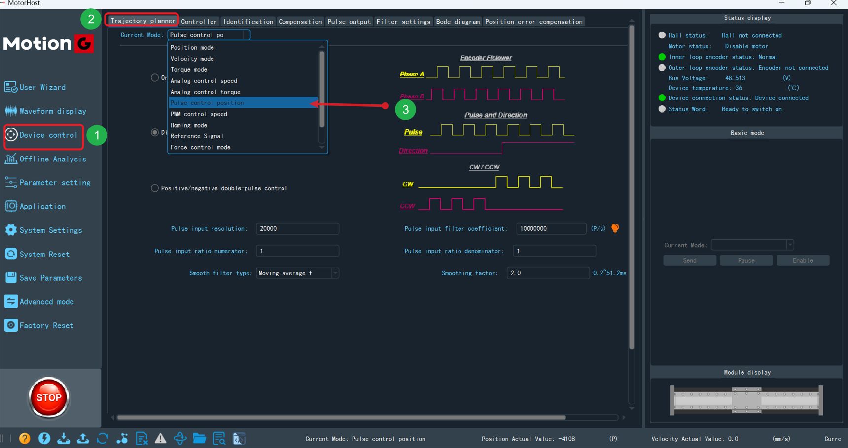Choose Torque mode from the list
848x448 pixels.
[x=244, y=69]
